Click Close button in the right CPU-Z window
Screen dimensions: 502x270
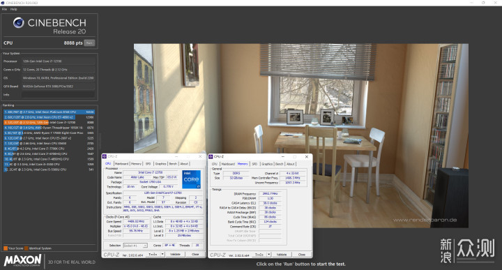pyautogui.click(x=302, y=255)
